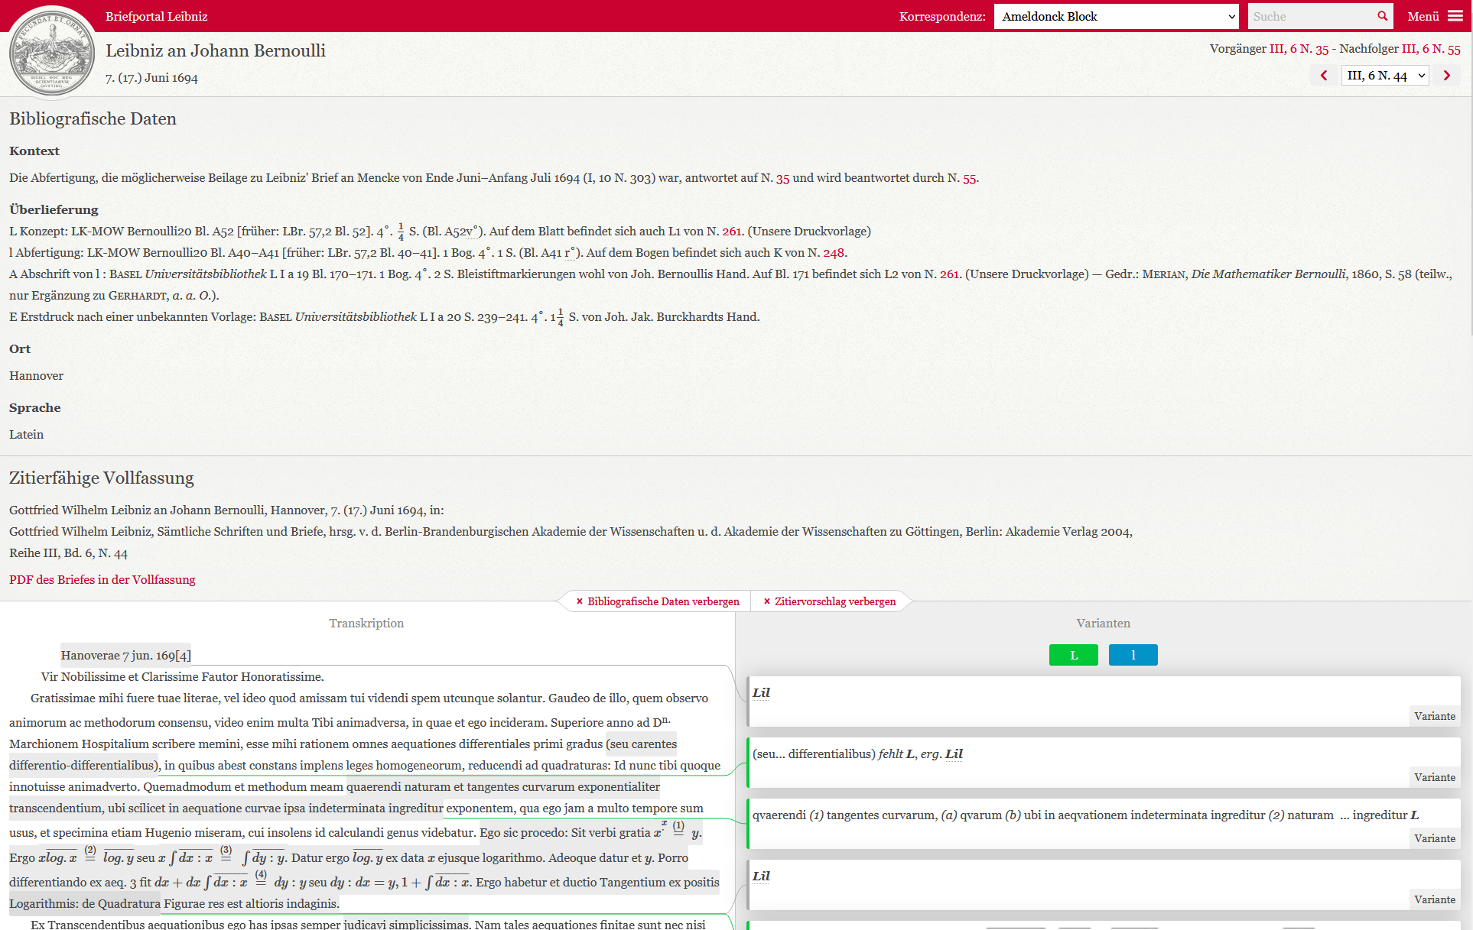Go to previous letter with left arrow

(1324, 75)
